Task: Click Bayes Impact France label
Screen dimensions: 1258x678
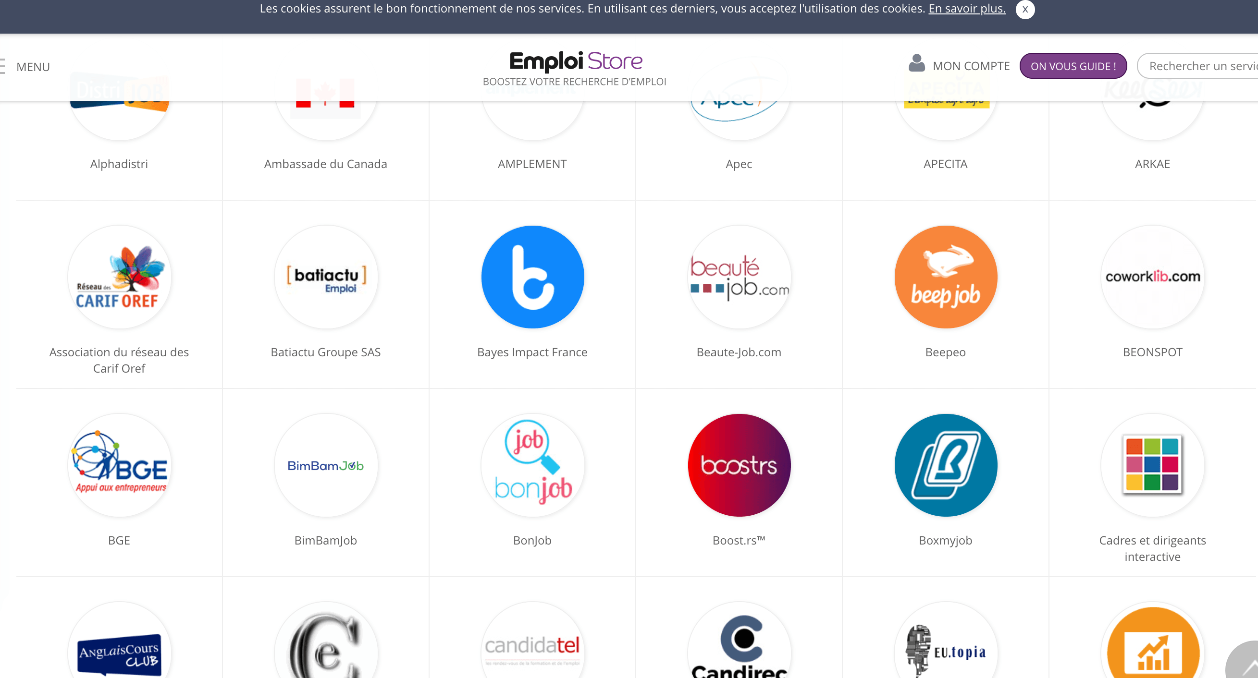Action: click(532, 352)
